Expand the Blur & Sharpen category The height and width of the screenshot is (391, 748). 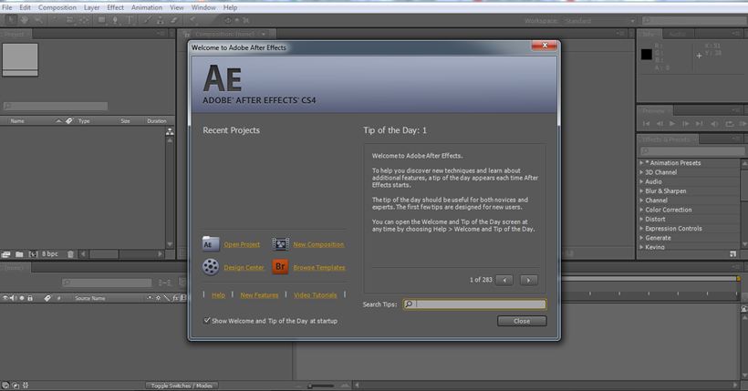point(641,190)
